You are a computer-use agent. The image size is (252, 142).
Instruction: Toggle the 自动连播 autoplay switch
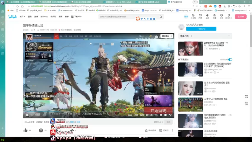pos(230,60)
